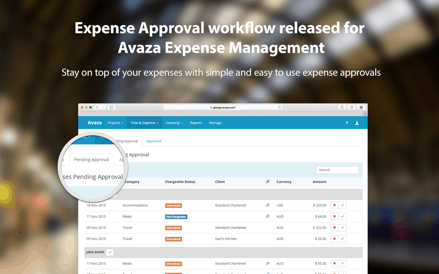Image resolution: width=439 pixels, height=274 pixels.
Task: Open the user profile icon in navbar
Action: pos(357,123)
